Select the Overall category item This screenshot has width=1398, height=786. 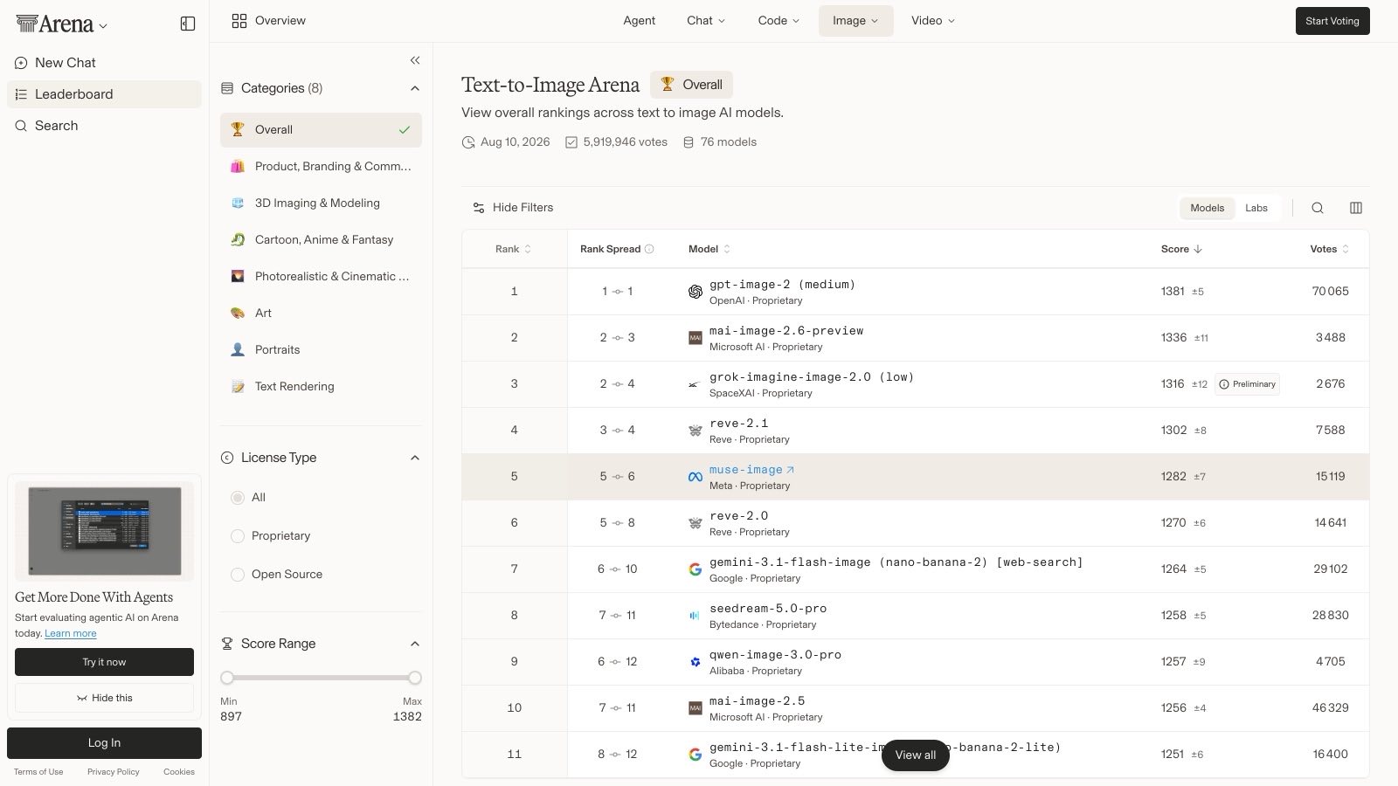click(x=321, y=129)
